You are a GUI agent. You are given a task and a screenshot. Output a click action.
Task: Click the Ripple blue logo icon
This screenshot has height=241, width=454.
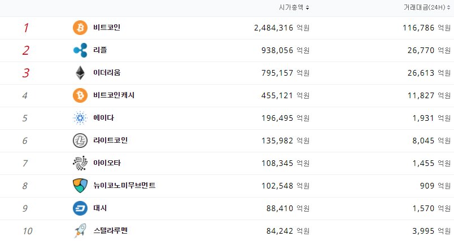point(80,50)
